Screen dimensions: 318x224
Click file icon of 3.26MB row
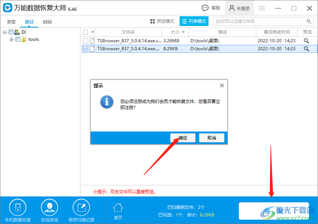pos(92,41)
